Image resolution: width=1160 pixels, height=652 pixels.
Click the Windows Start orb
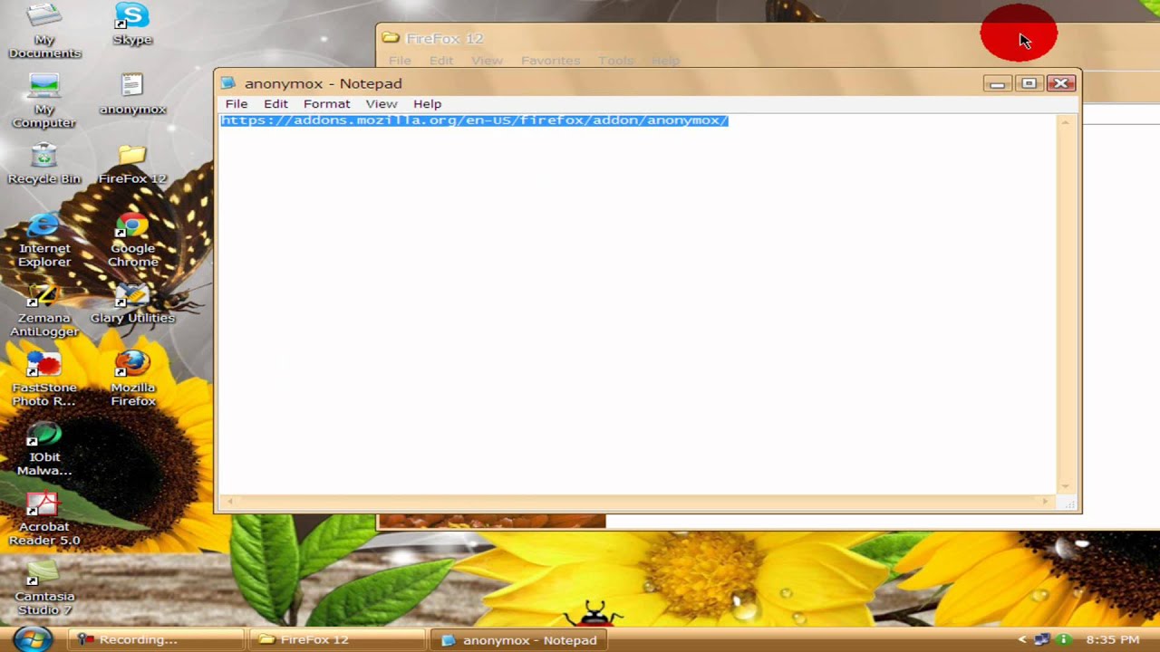point(32,638)
